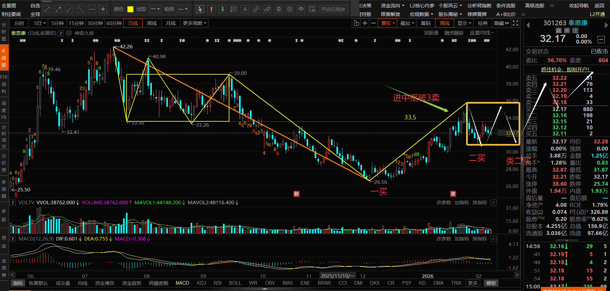Click the 抓住机会，即刻开户 link
The height and width of the screenshot is (291, 610).
565,69
